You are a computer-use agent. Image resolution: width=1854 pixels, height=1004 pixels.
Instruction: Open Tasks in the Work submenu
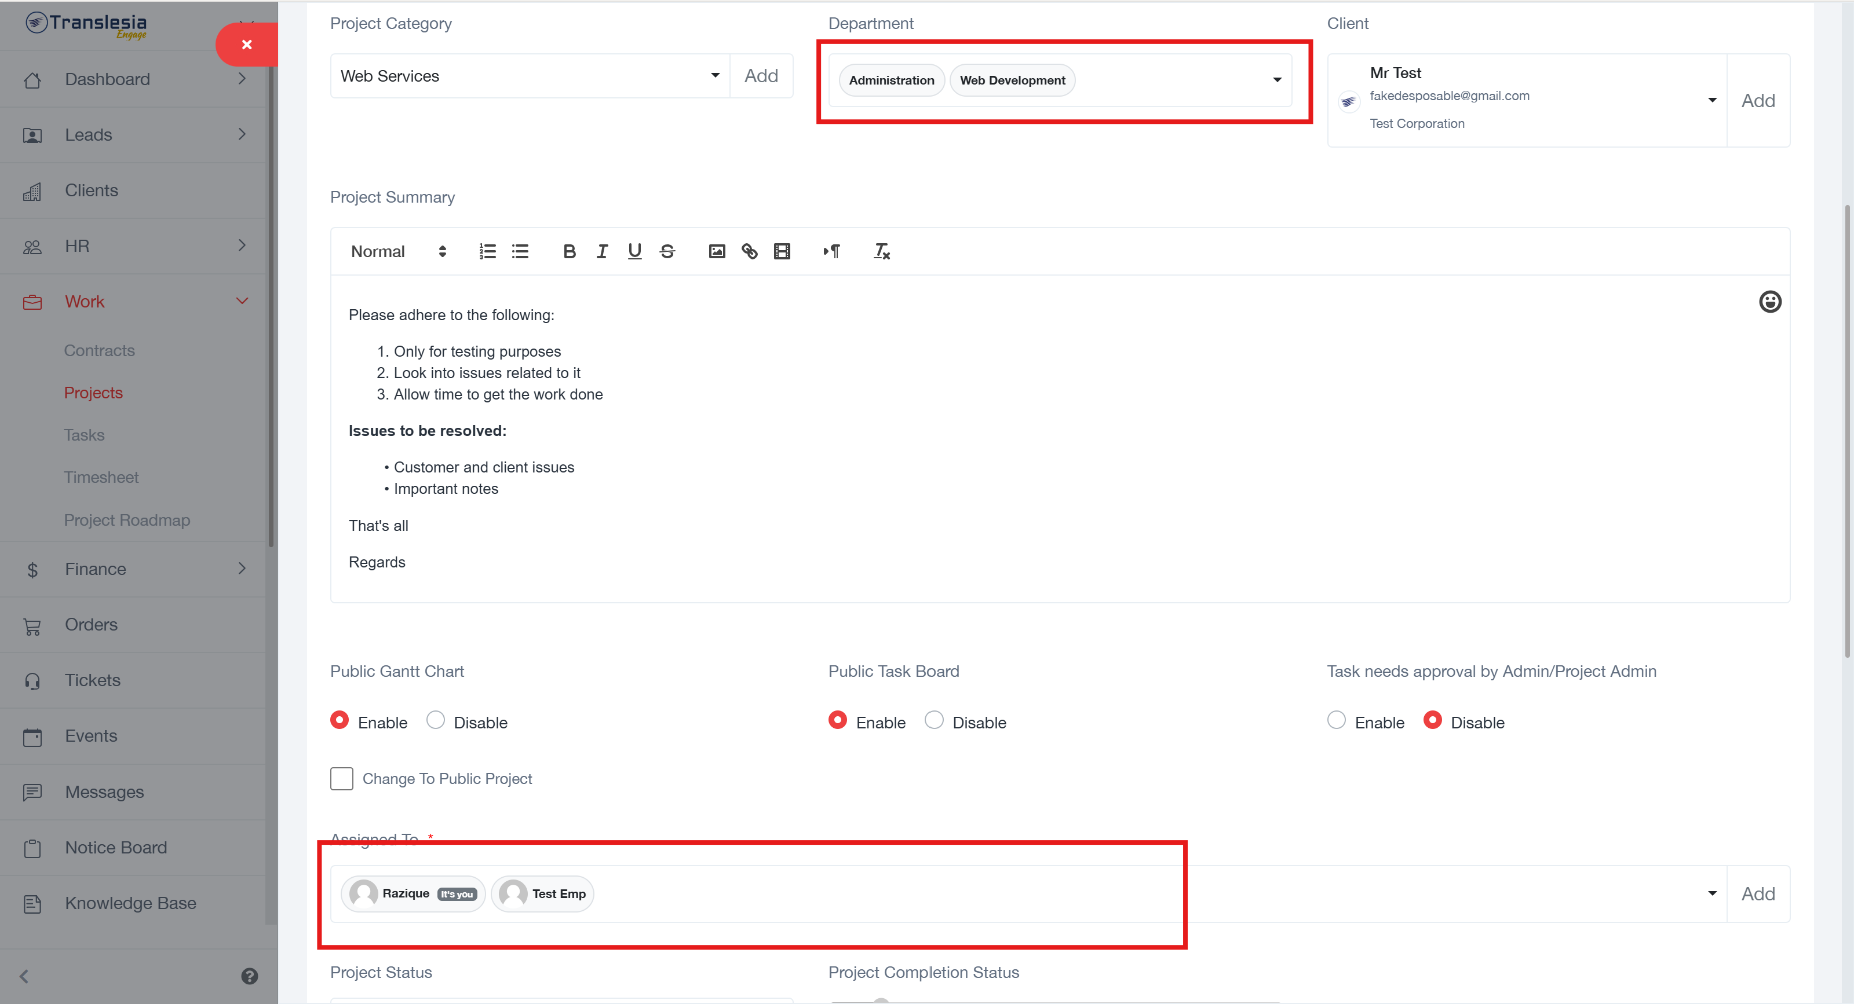pos(84,435)
